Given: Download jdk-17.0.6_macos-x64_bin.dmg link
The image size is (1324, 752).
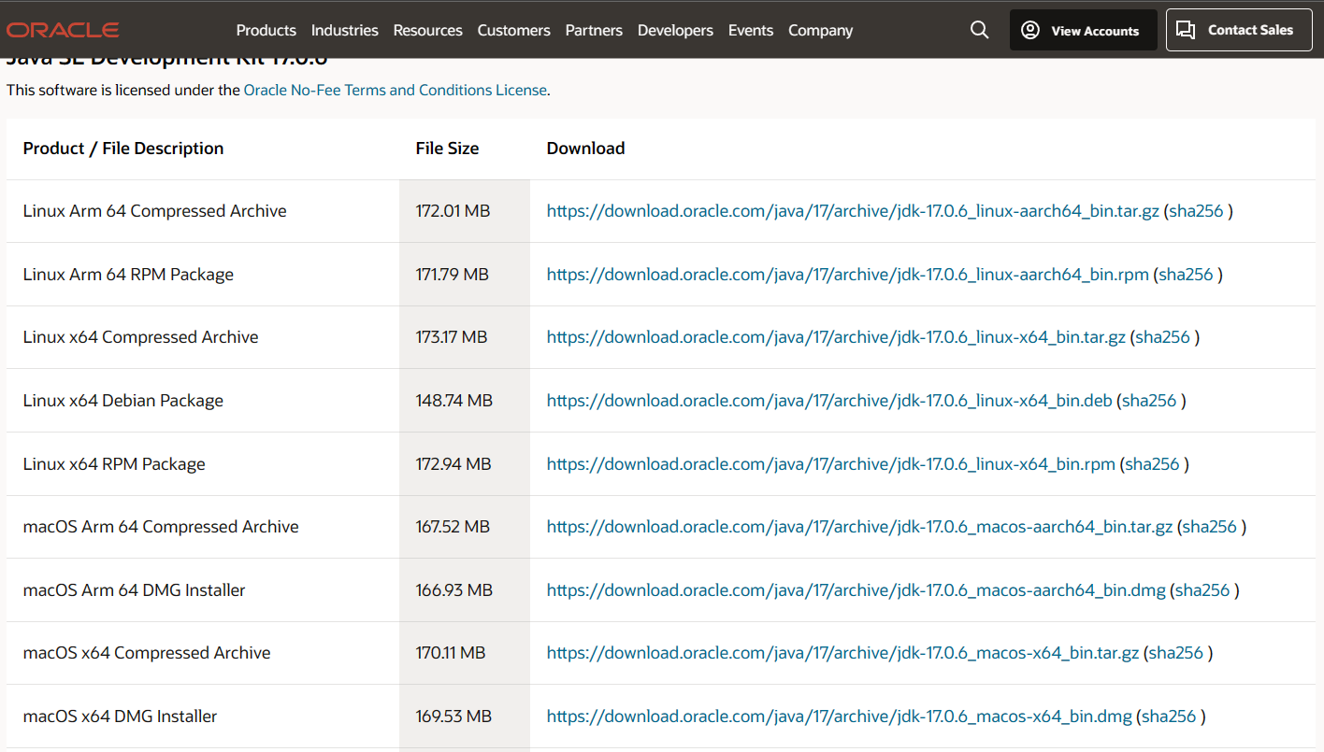Looking at the screenshot, I should [x=839, y=717].
